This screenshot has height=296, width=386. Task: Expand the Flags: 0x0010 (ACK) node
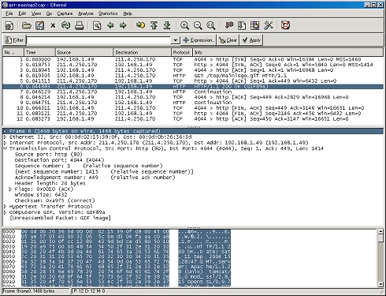10,189
